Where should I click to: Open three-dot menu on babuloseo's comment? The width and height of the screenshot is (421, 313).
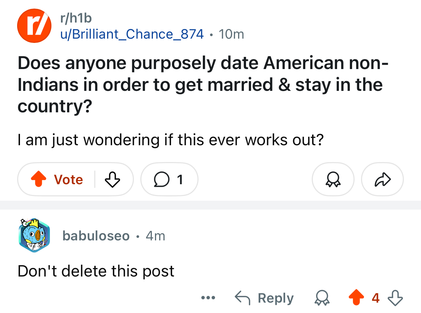208,298
